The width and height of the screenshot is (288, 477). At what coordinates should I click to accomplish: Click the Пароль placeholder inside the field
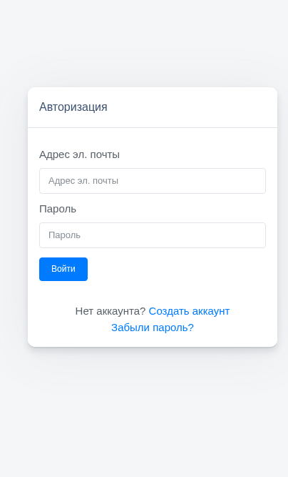(x=64, y=235)
